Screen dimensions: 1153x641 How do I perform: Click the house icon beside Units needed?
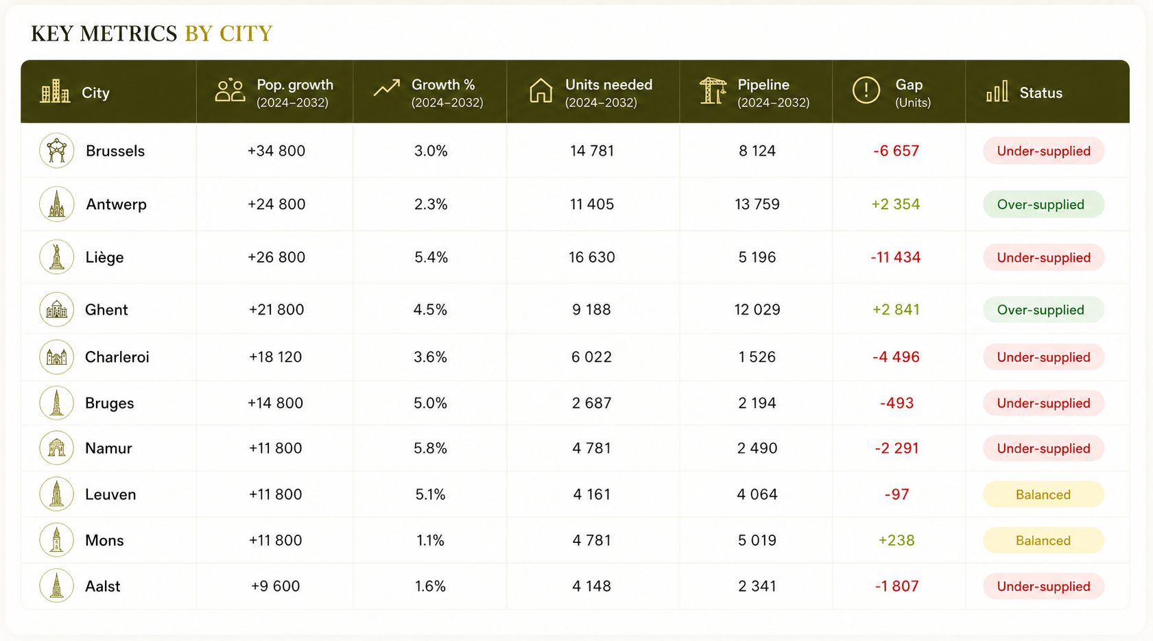(540, 91)
